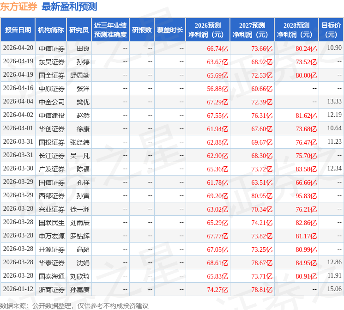Click the value 95.83亿
This screenshot has height=310, width=344.
point(306,196)
